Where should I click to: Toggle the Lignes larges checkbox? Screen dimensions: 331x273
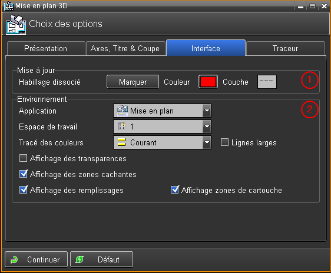(224, 142)
